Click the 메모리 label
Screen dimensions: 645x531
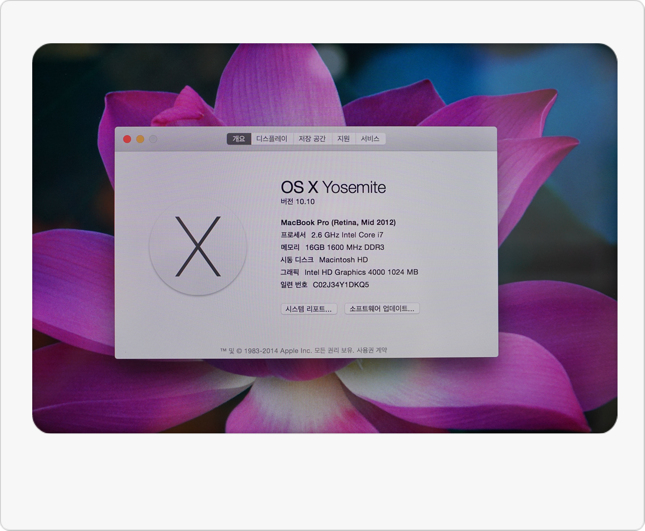point(290,247)
